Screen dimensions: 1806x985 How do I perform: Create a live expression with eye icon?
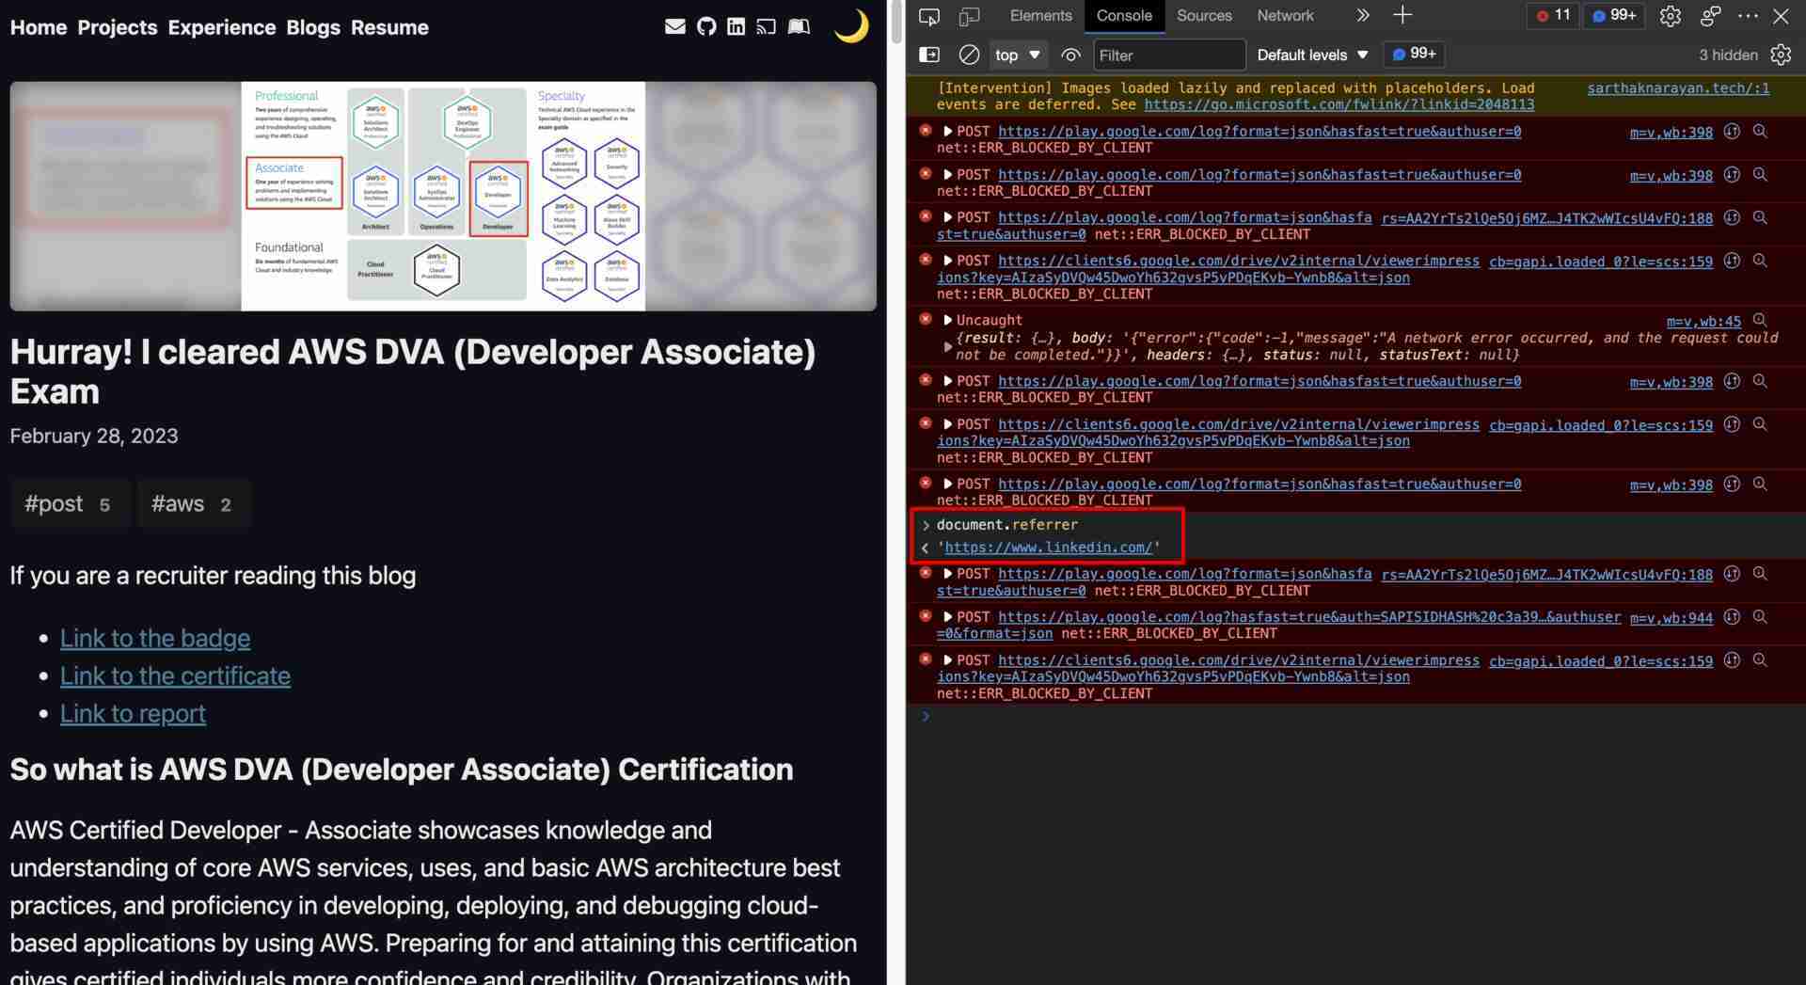coord(1070,55)
